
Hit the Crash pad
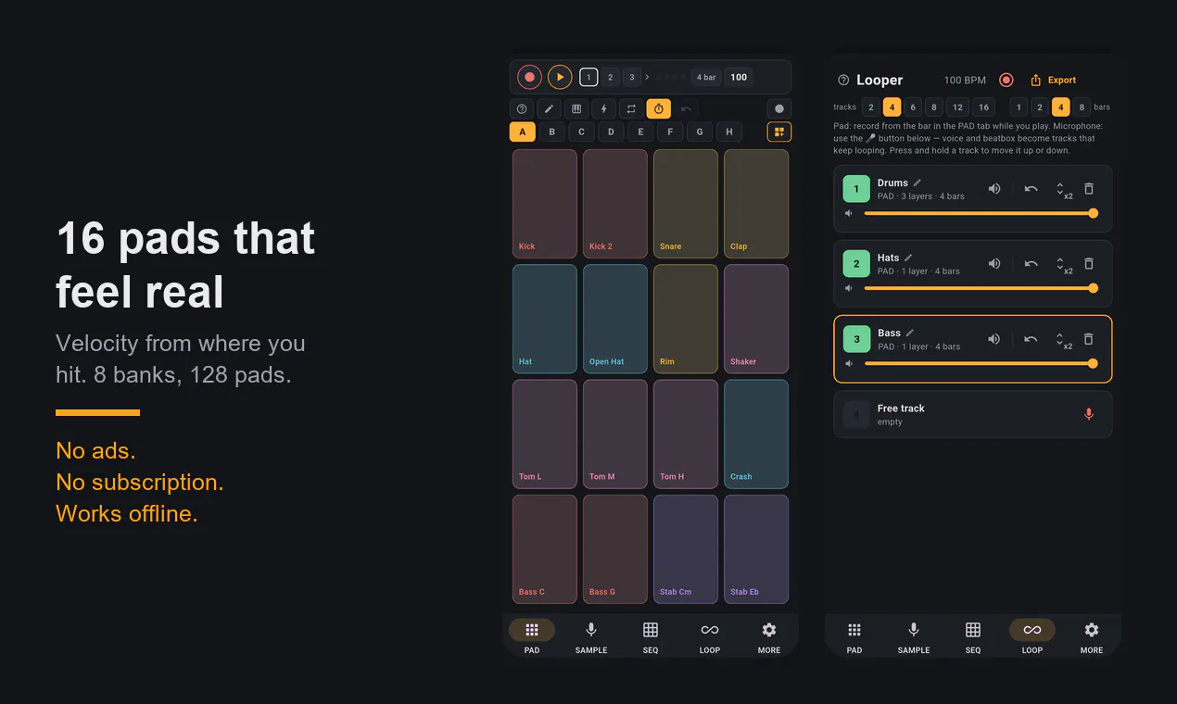click(756, 434)
